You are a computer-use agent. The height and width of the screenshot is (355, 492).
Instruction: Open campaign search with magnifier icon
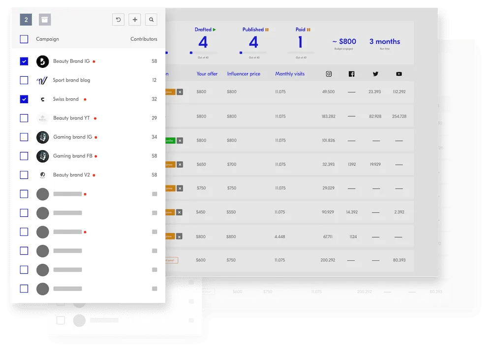[152, 20]
